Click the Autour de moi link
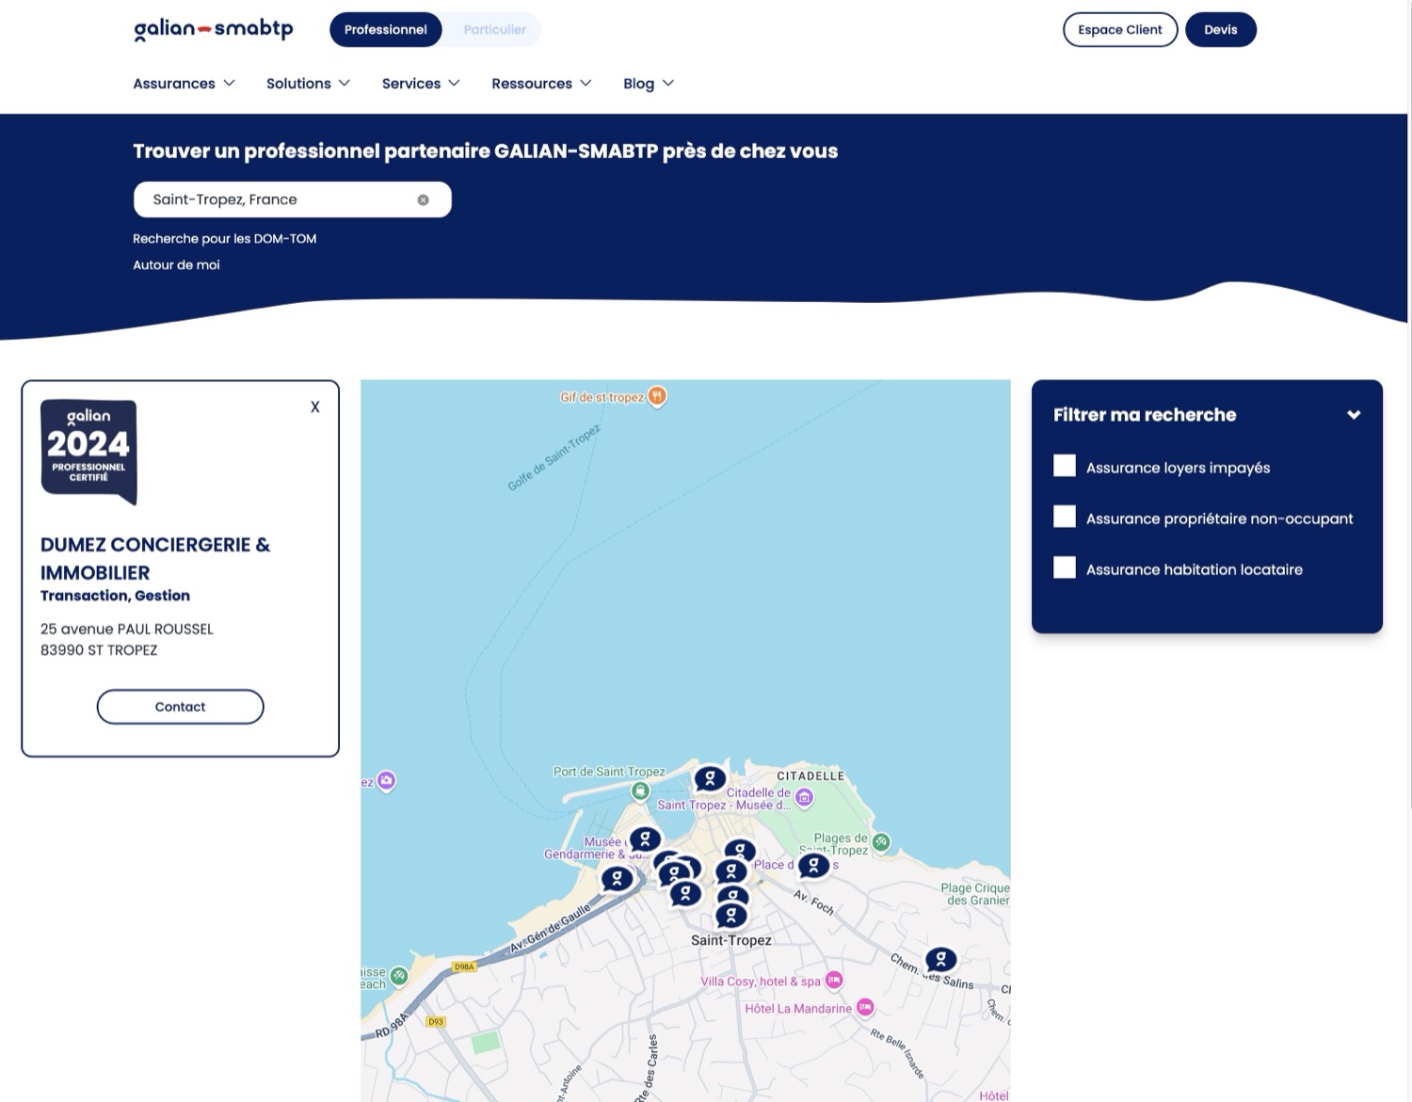This screenshot has width=1412, height=1102. pyautogui.click(x=176, y=264)
